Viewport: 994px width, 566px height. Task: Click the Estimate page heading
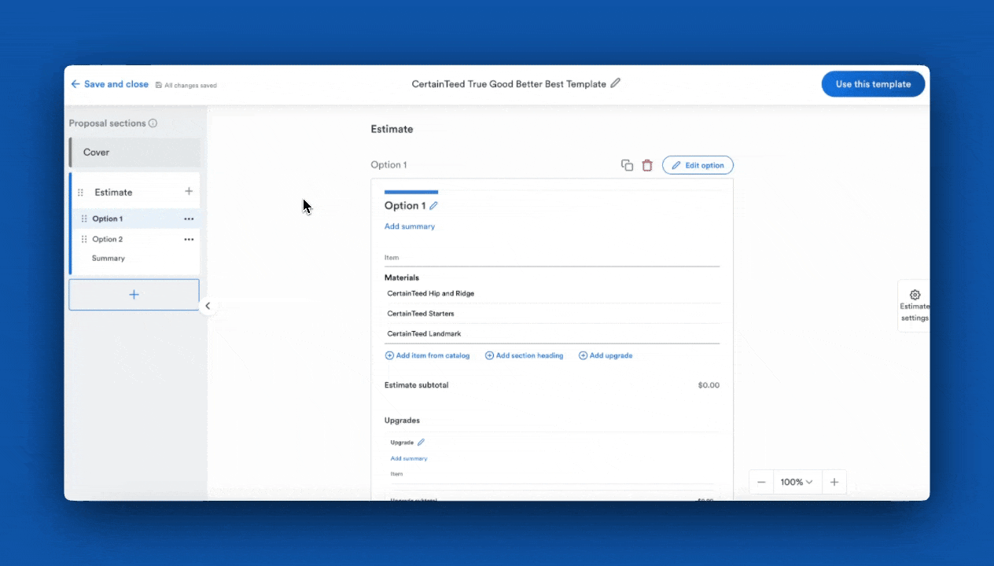coord(392,129)
